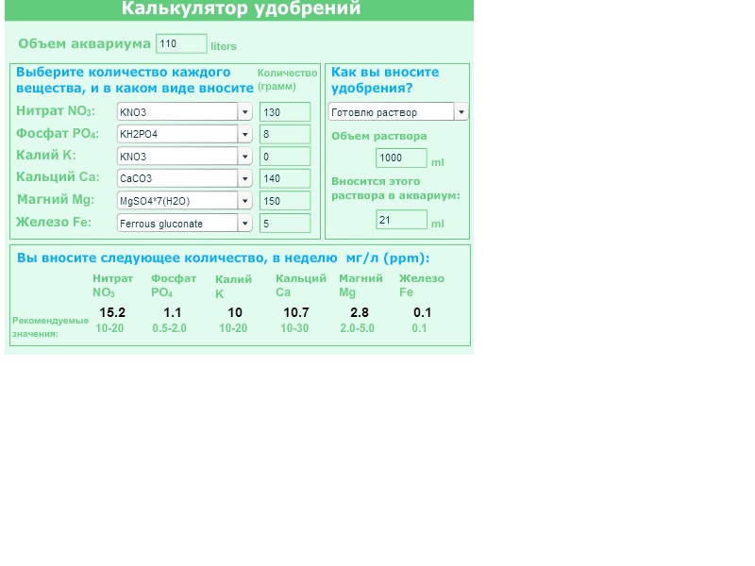Expand the Кальций Ca CaCO3 dropdown

pos(184,178)
